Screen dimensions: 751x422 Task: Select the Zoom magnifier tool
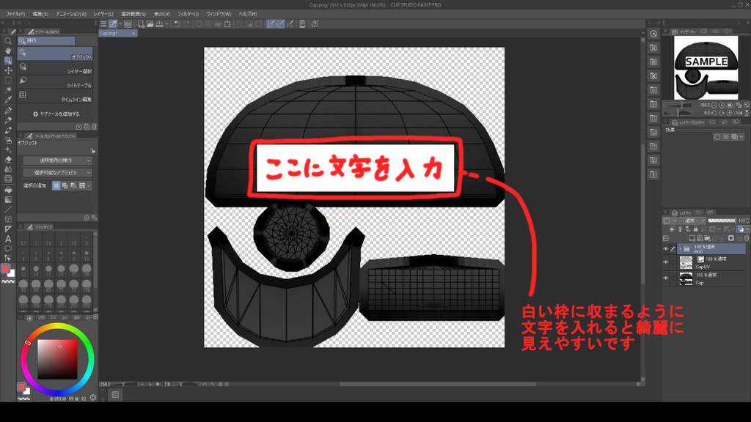pos(8,41)
